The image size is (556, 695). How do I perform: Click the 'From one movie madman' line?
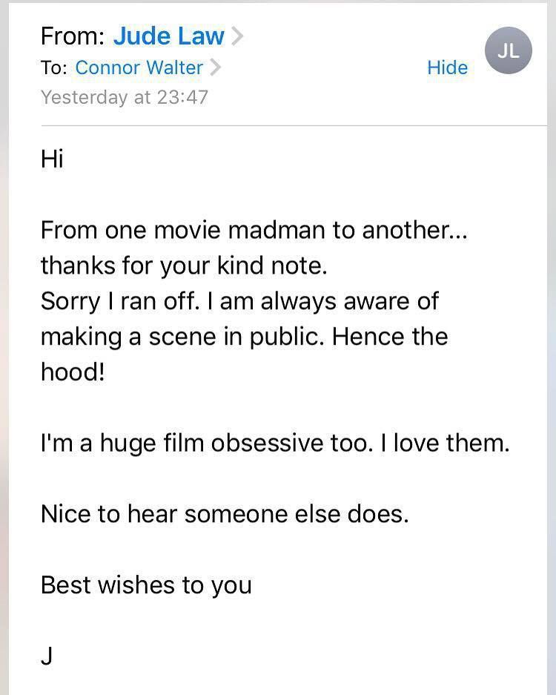coord(254,230)
